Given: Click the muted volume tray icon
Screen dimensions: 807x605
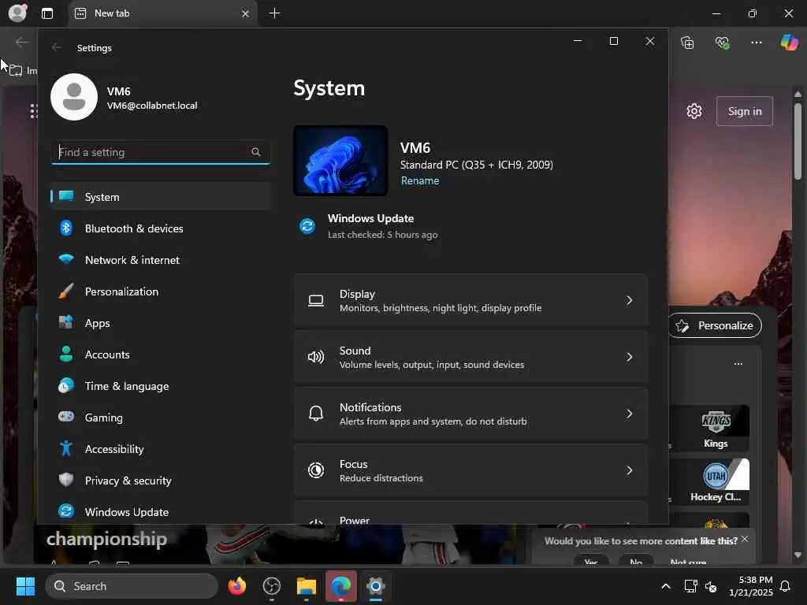Looking at the screenshot, I should point(712,586).
